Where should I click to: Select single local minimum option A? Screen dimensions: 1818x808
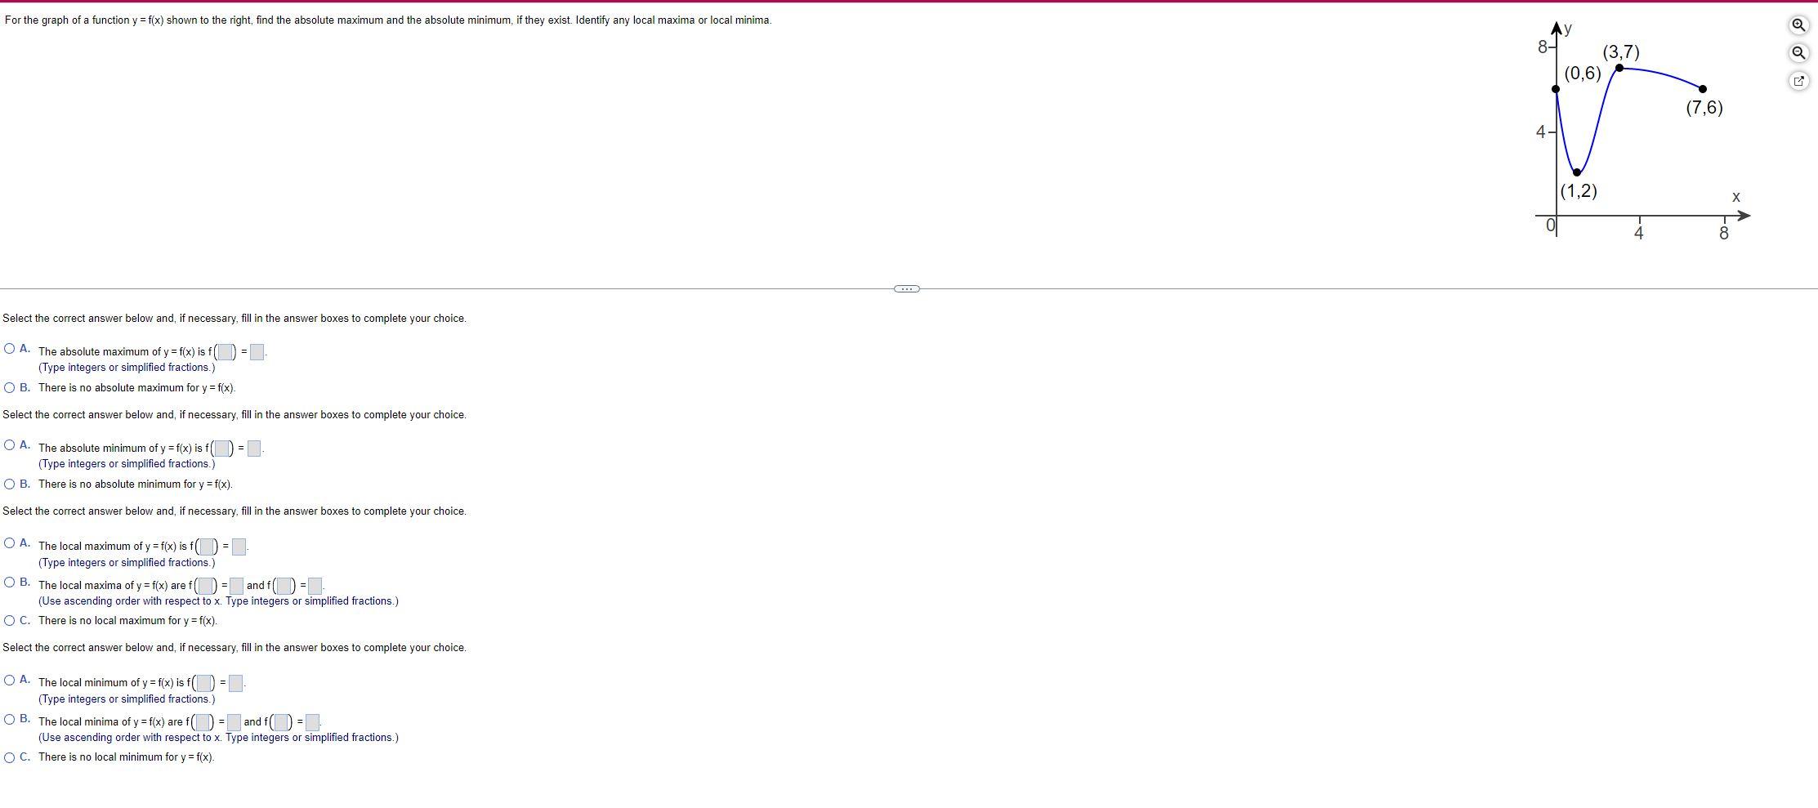(x=9, y=680)
